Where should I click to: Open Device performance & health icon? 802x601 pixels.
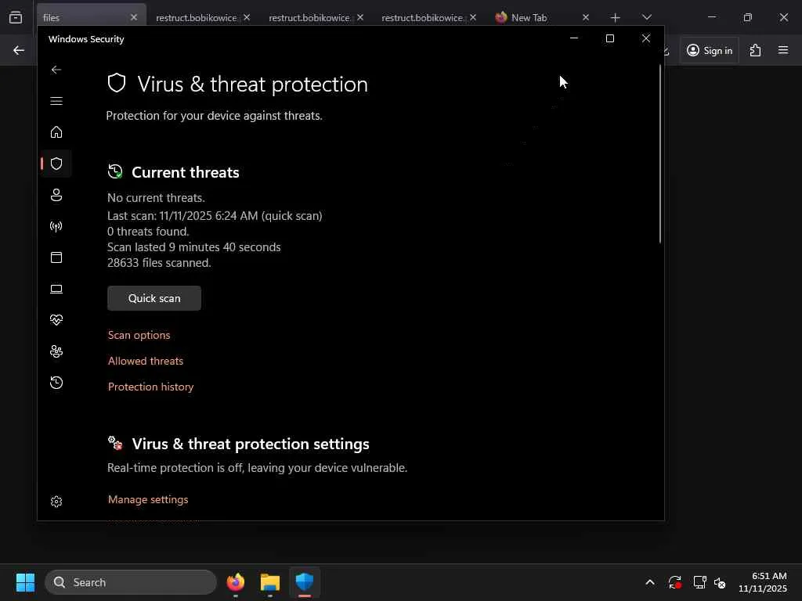pyautogui.click(x=56, y=320)
